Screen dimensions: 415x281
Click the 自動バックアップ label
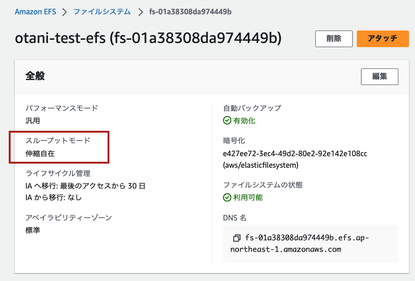coord(252,108)
